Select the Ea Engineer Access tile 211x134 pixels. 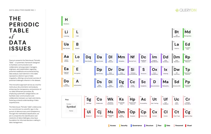pos(66,70)
